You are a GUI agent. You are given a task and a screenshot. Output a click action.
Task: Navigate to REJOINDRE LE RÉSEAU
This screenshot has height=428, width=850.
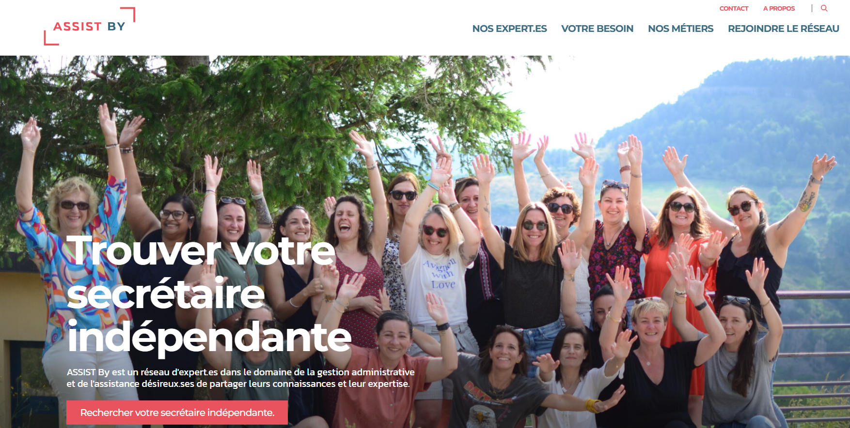[784, 29]
